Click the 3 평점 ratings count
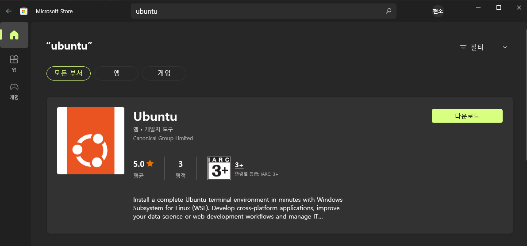The width and height of the screenshot is (527, 246). (181, 169)
